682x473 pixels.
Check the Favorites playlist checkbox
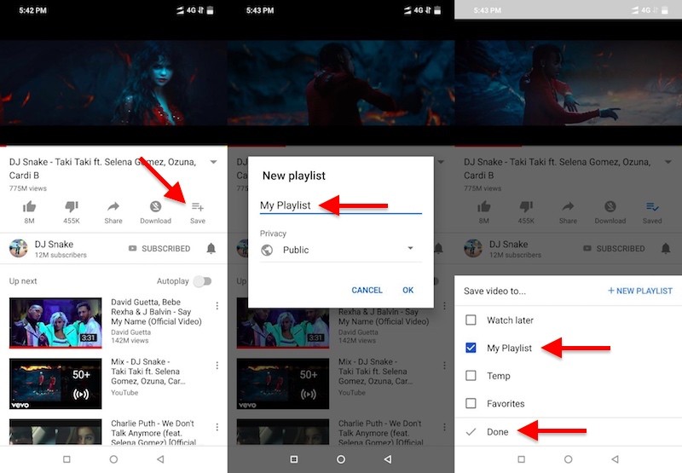pos(471,403)
